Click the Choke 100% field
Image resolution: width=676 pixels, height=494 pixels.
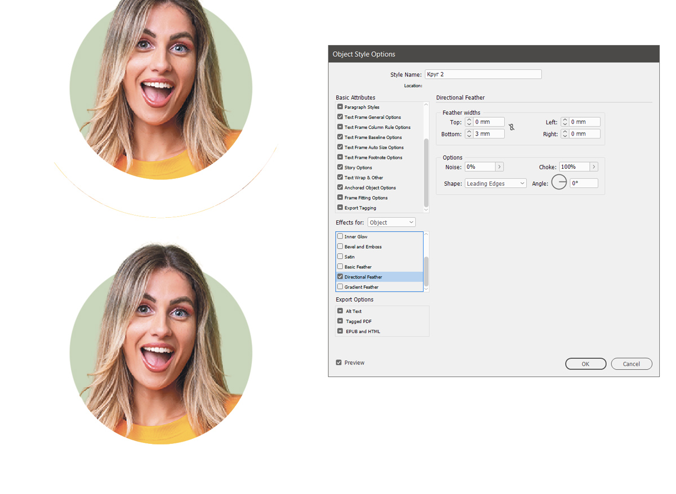coord(574,167)
